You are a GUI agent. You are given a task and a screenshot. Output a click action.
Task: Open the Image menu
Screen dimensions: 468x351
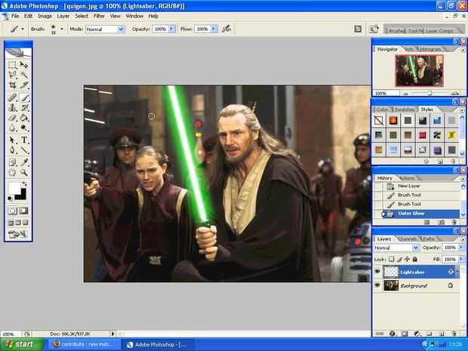[45, 16]
